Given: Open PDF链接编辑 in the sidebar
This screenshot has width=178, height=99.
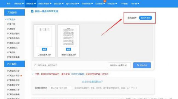Looking at the screenshot, I should point(13,94).
